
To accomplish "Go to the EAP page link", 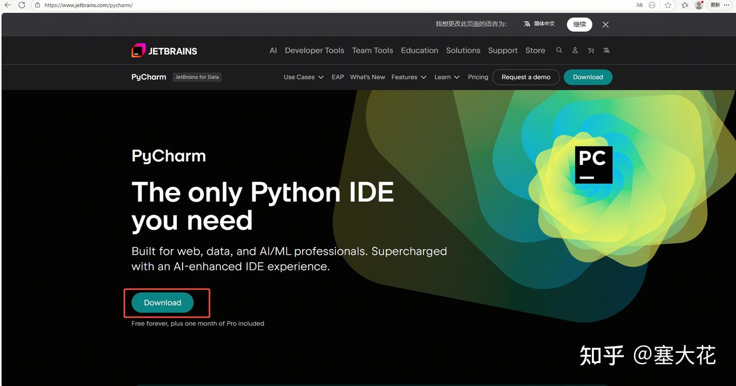I will click(338, 77).
